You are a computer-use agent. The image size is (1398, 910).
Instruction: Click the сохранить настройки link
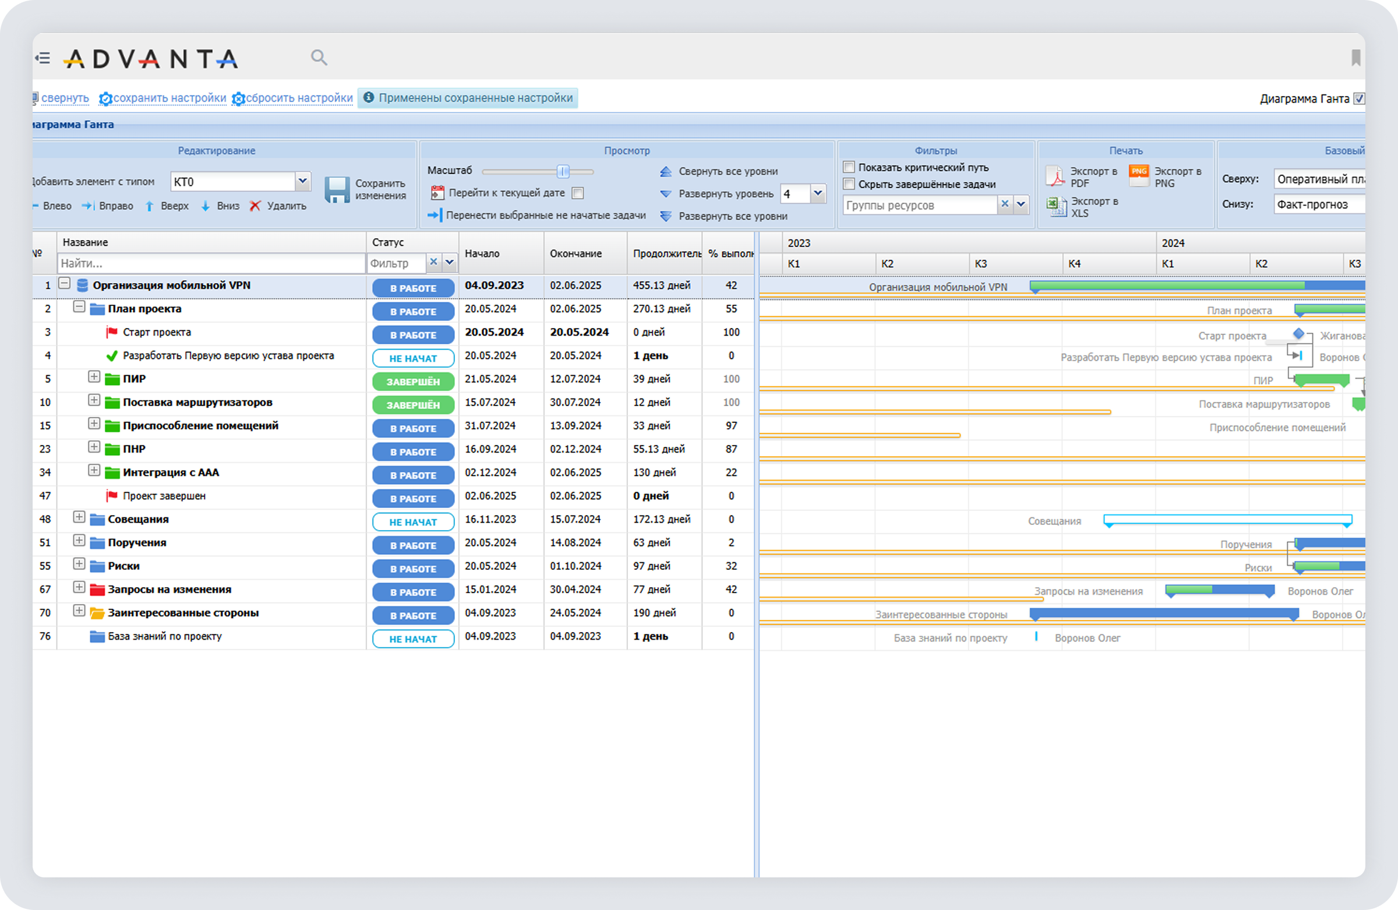click(169, 98)
